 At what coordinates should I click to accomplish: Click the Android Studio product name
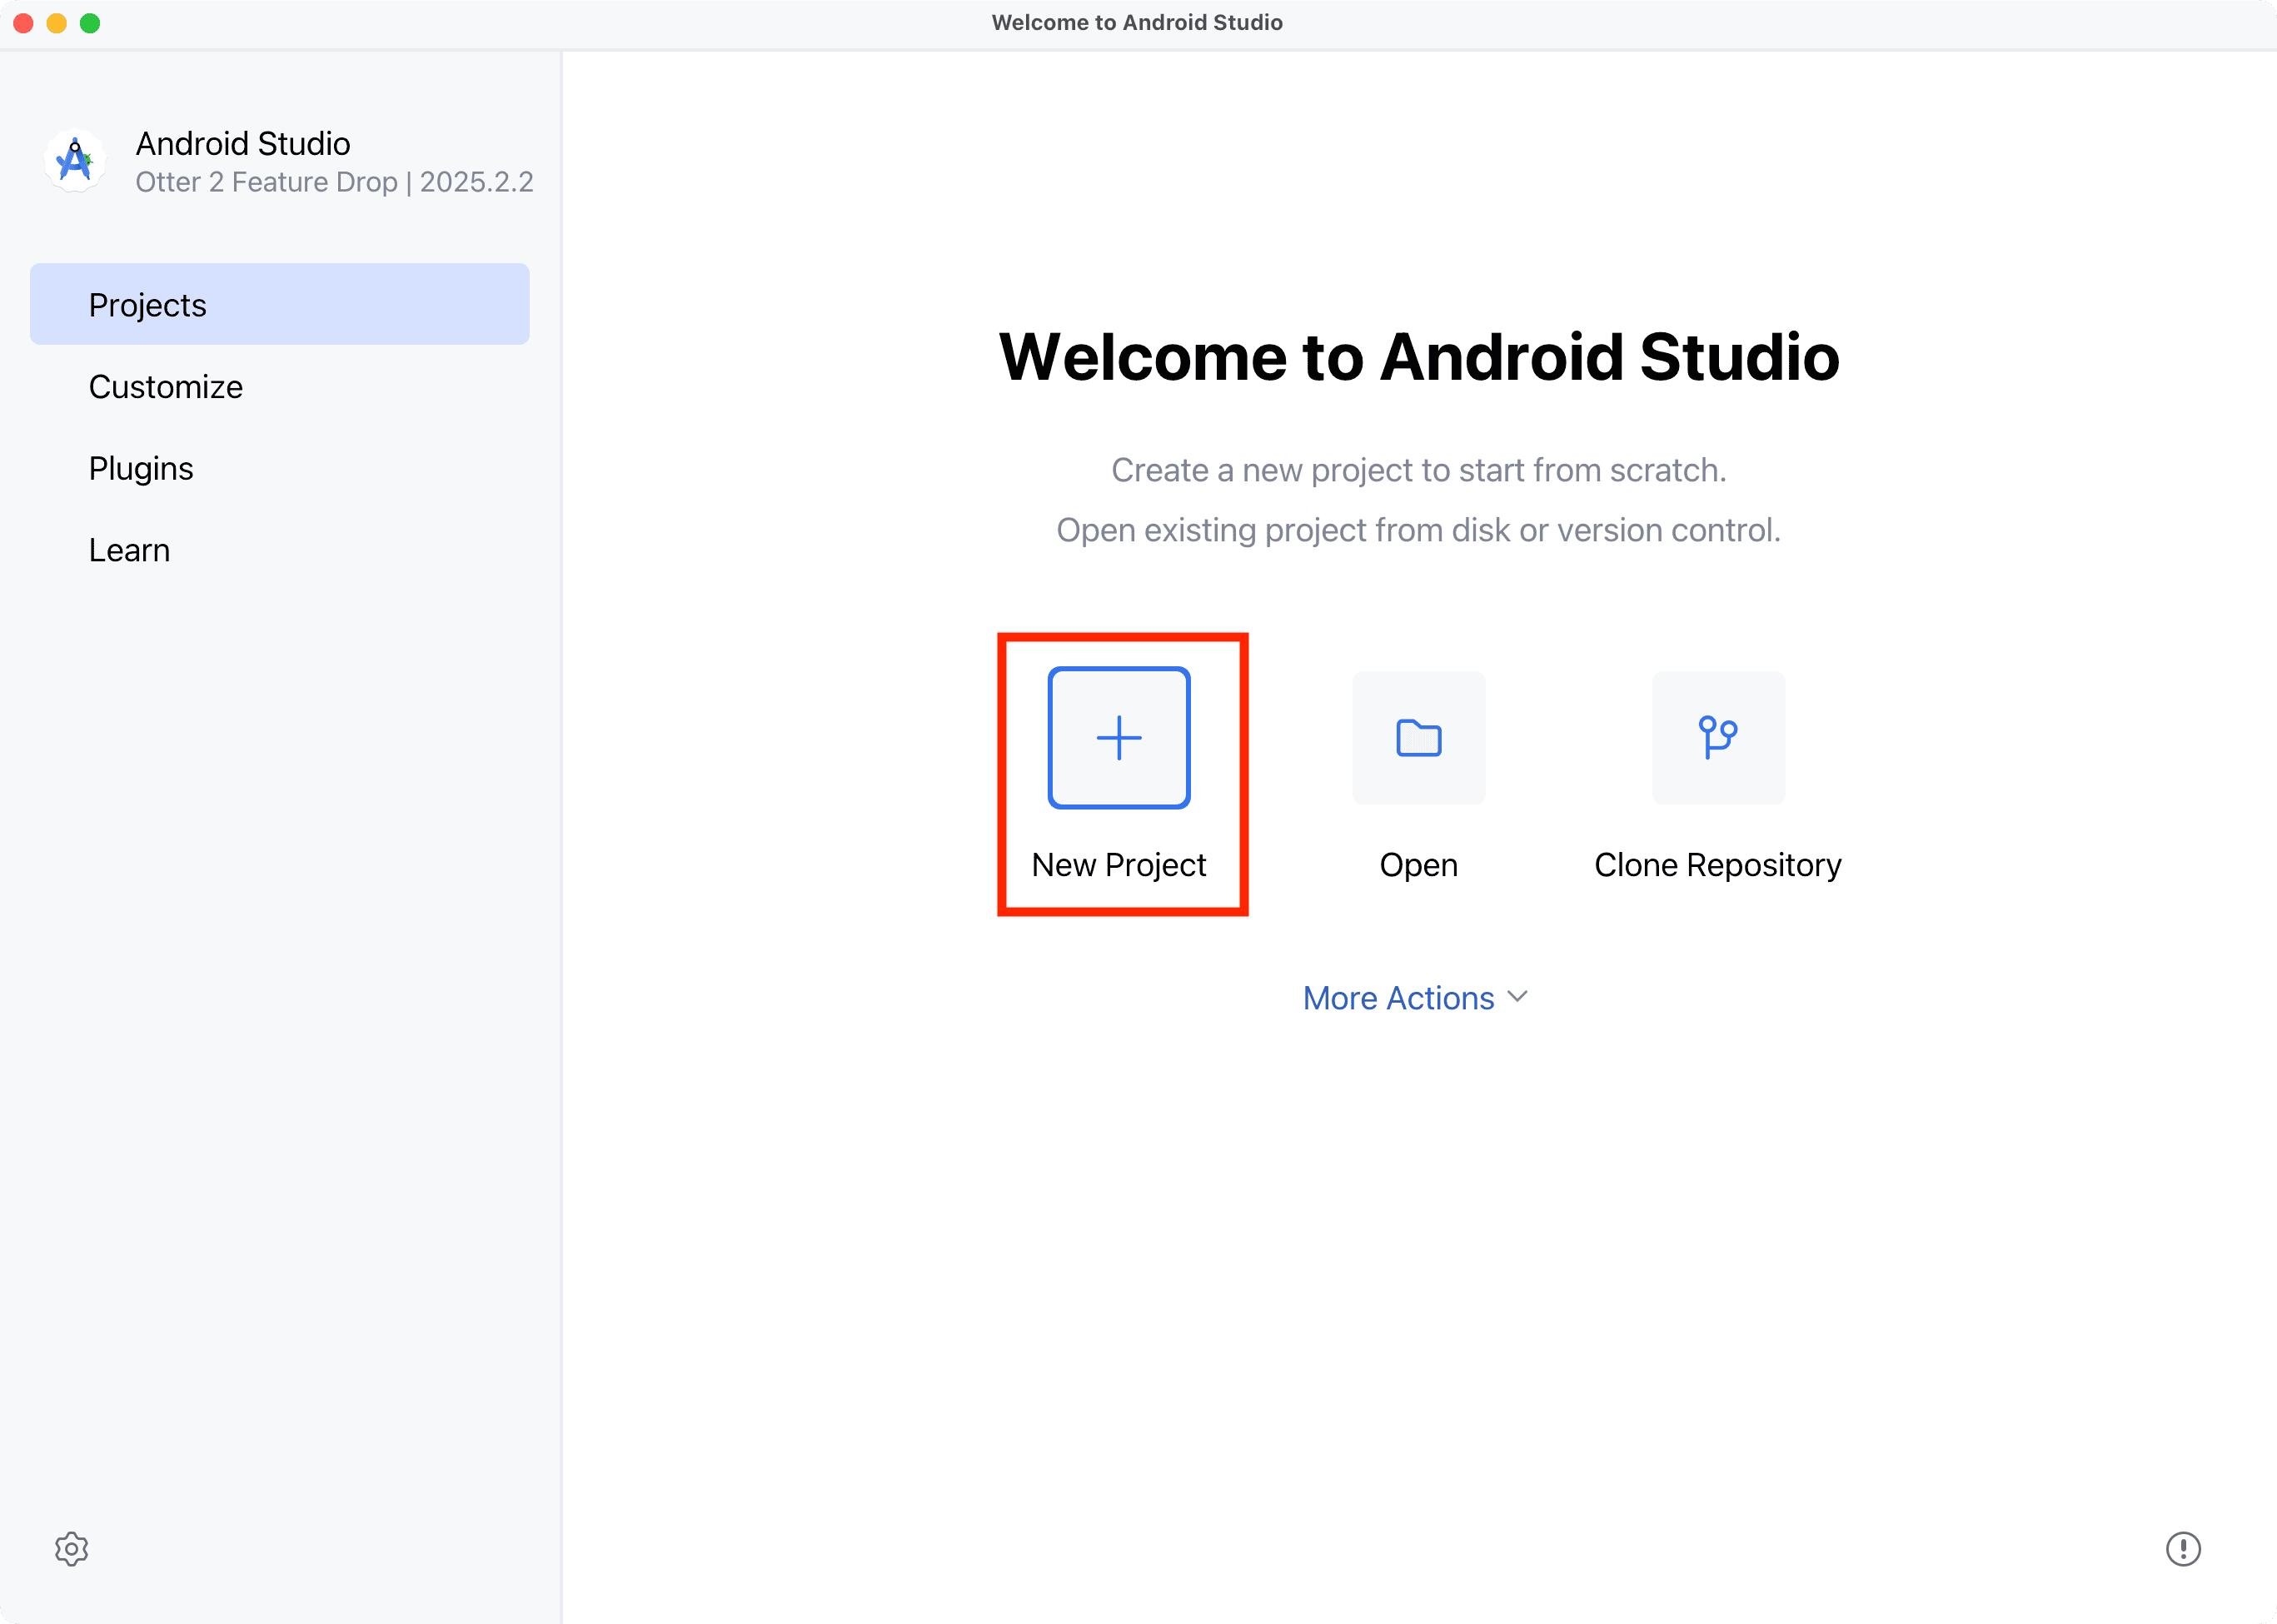[x=243, y=144]
